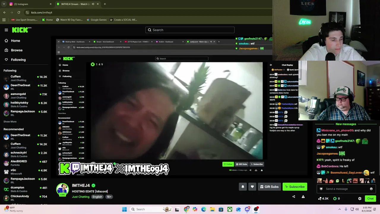The width and height of the screenshot is (380, 214).
Task: Open the Windows Start menu
Action: [124, 209]
